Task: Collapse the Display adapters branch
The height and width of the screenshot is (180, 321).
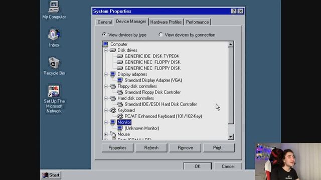Action: [106, 74]
